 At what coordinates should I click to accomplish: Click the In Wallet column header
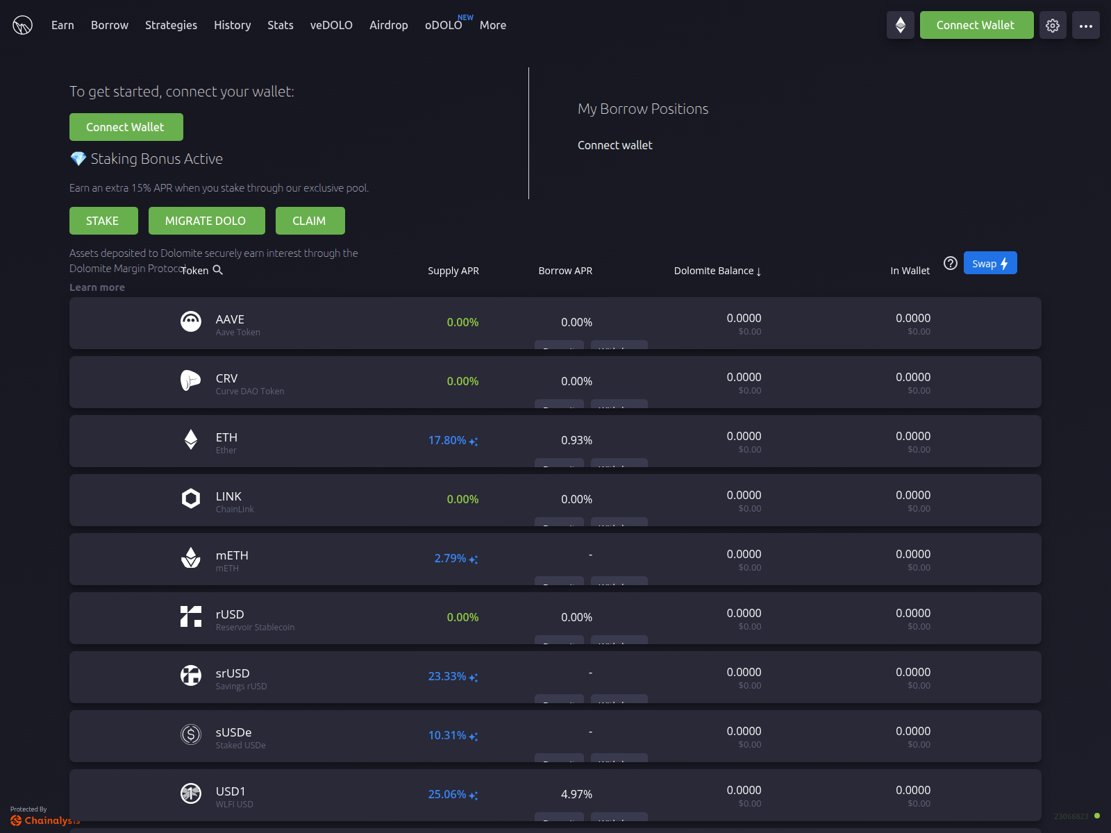click(910, 271)
